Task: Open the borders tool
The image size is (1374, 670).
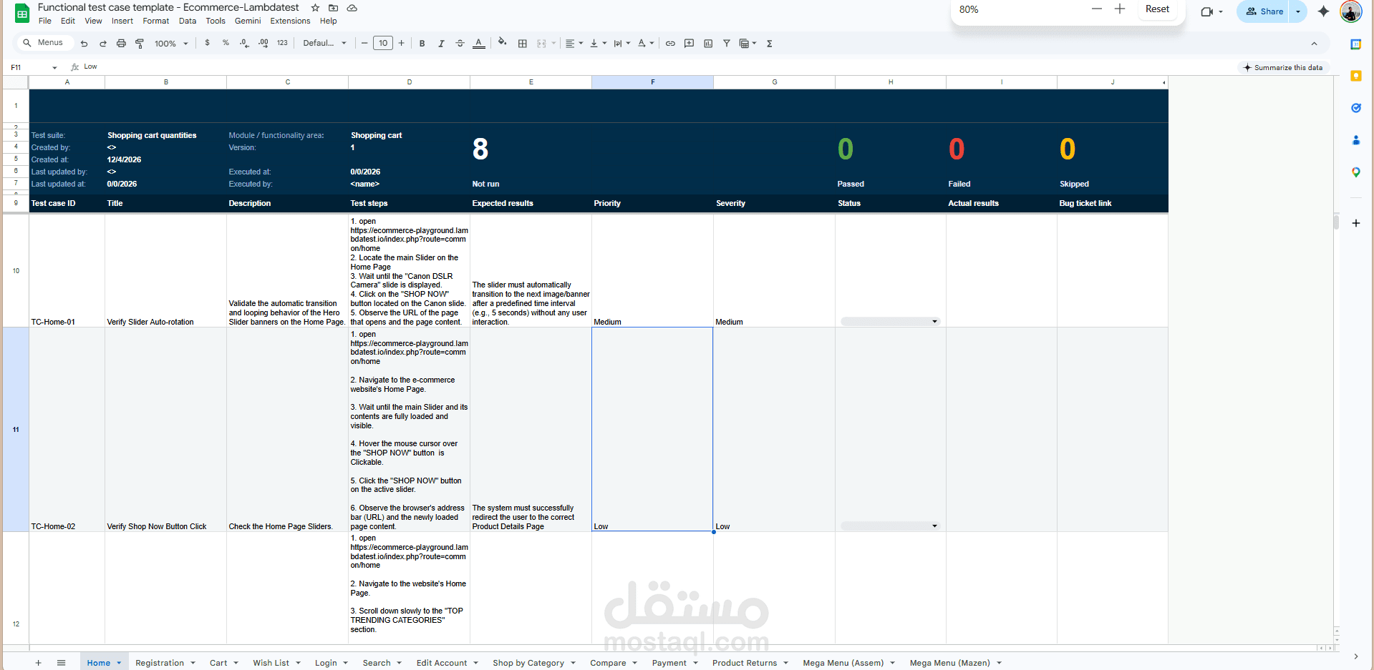Action: pos(523,44)
